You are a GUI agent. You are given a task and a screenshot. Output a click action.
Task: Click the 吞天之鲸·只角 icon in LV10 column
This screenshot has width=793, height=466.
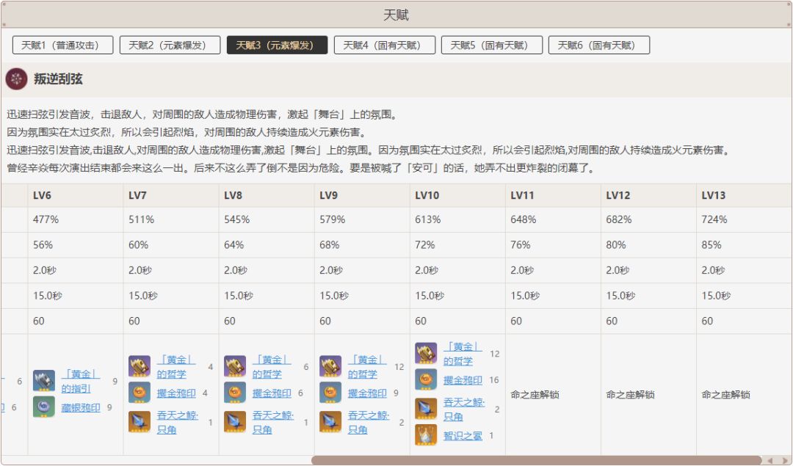point(427,409)
